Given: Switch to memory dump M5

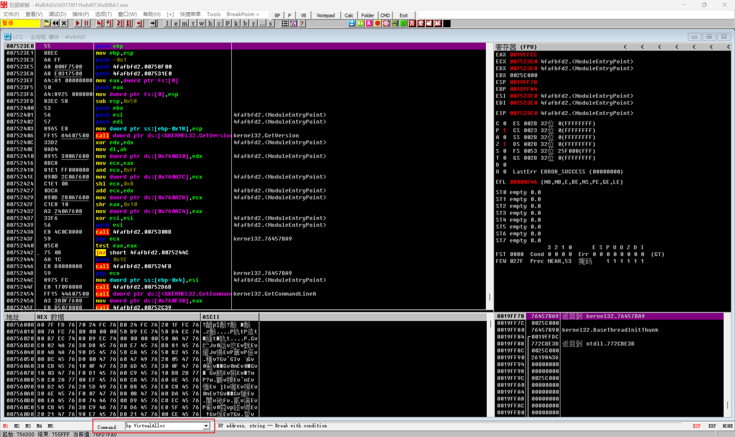Looking at the screenshot, I should click(x=51, y=426).
